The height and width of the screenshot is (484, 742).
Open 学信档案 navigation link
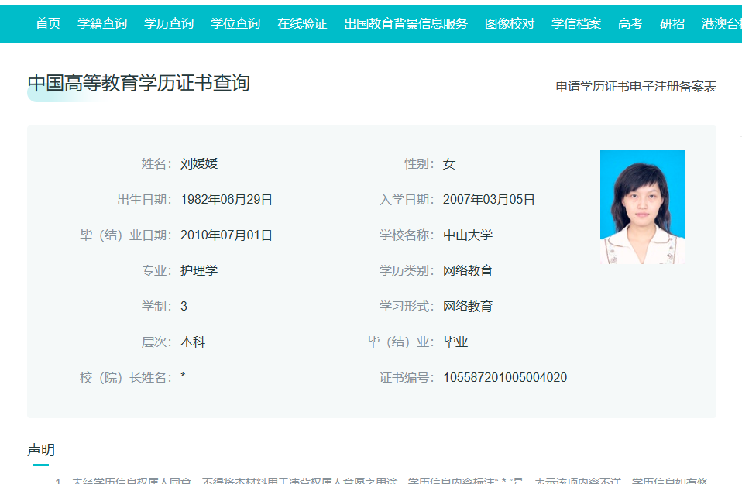click(x=576, y=24)
